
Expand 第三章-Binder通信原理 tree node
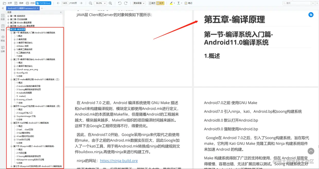[x=8, y=23]
